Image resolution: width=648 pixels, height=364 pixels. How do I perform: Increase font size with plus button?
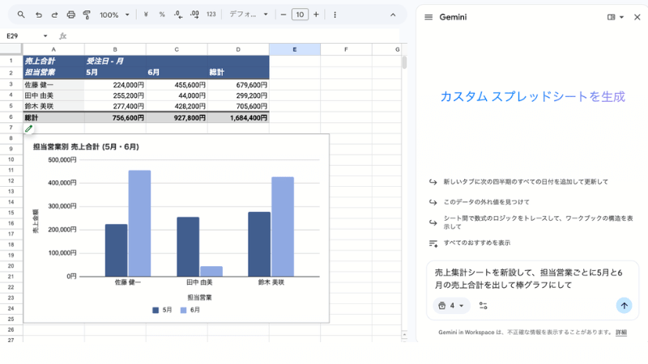click(x=316, y=15)
